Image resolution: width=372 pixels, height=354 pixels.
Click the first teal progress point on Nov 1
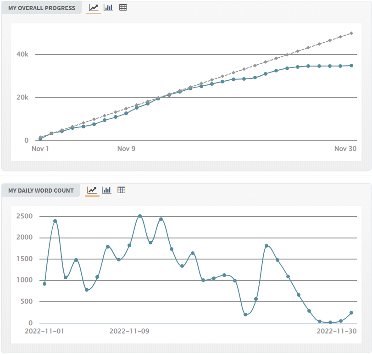40,139
